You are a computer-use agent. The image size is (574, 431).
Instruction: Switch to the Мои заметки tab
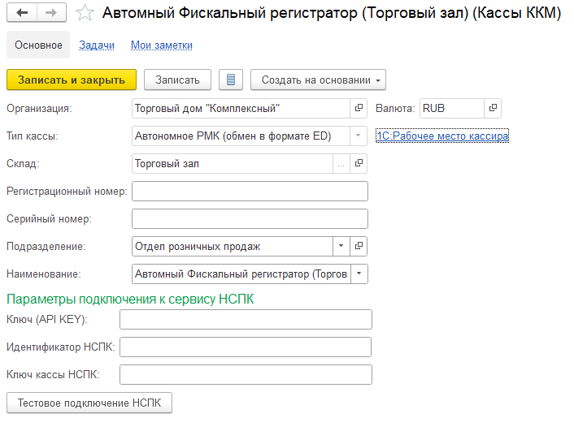coord(162,45)
